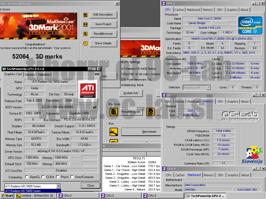Toggle the OpenCL checkbox

[x=27, y=177]
